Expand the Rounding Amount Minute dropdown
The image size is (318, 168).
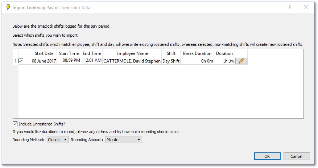(124, 139)
